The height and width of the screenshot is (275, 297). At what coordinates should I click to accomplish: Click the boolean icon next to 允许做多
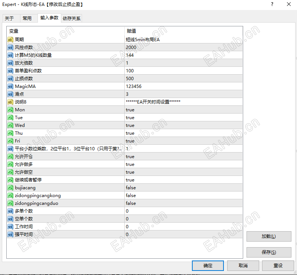coord(10,164)
